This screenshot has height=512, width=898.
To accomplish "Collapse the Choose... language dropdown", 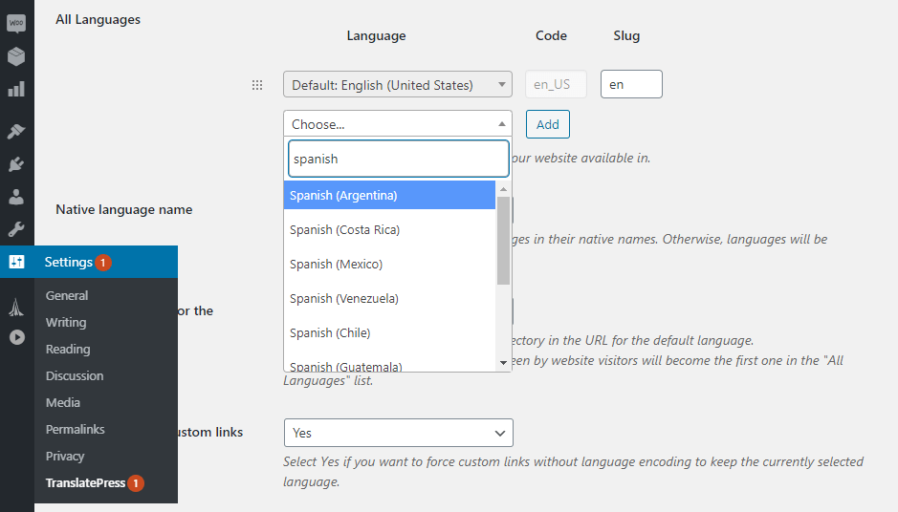I will [398, 124].
